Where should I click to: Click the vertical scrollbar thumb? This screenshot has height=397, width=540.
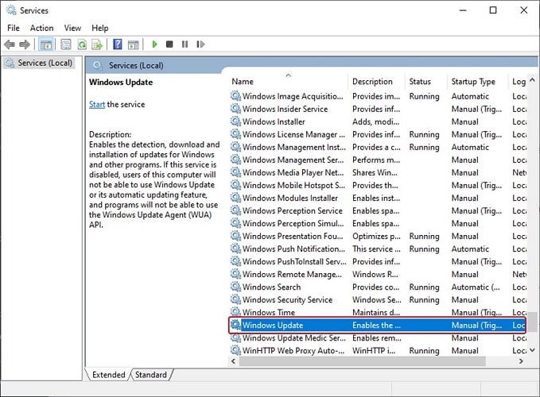(532, 322)
